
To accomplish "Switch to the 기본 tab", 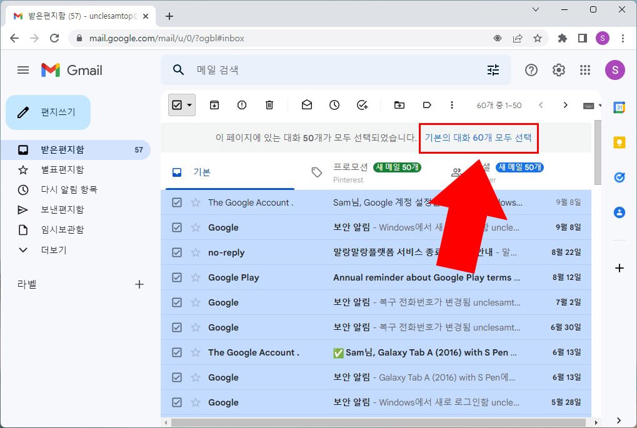I will coord(230,172).
